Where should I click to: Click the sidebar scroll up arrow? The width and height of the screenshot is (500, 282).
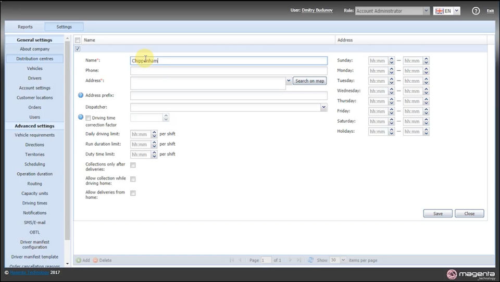(67, 39)
